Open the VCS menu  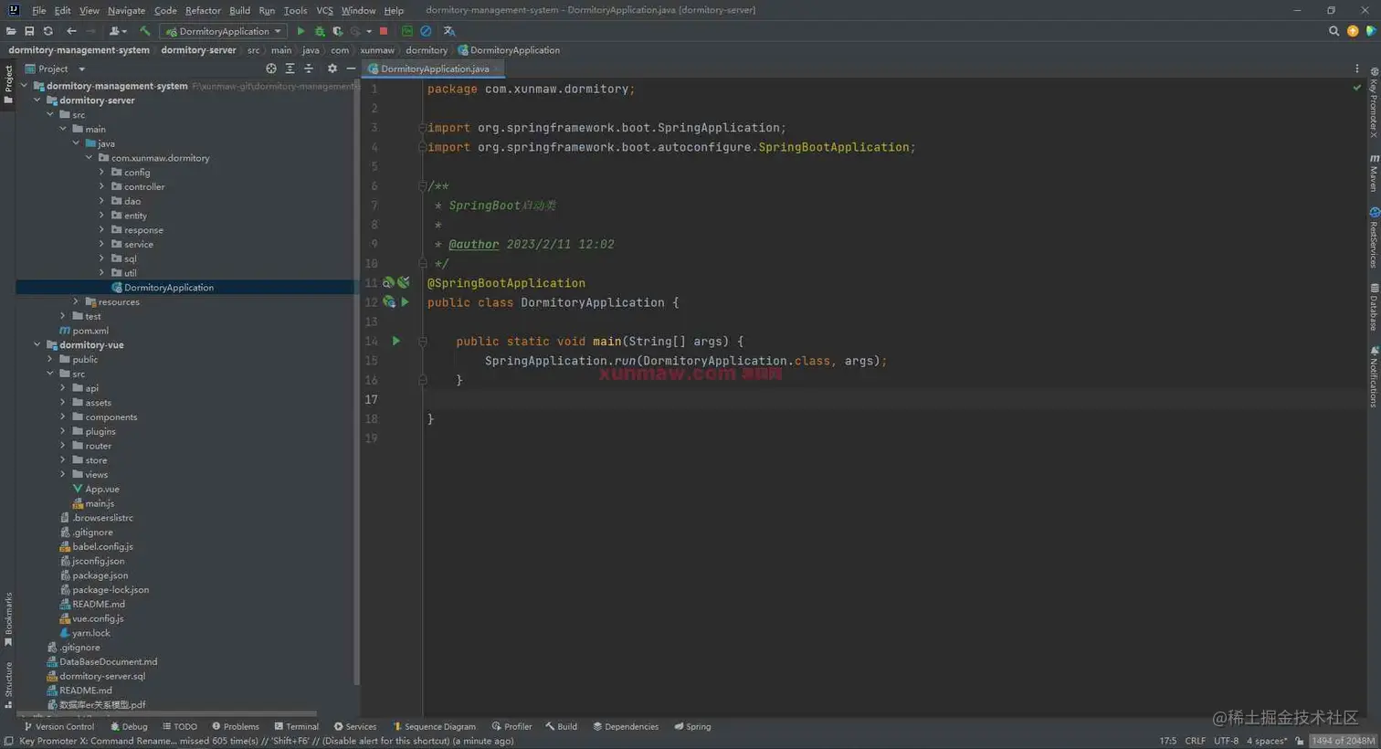pos(324,10)
